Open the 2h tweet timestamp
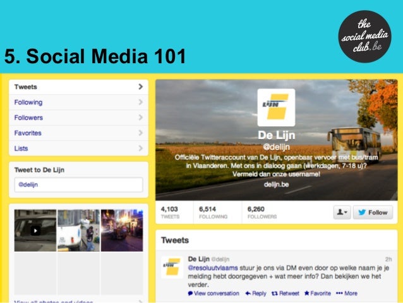 [x=388, y=259]
